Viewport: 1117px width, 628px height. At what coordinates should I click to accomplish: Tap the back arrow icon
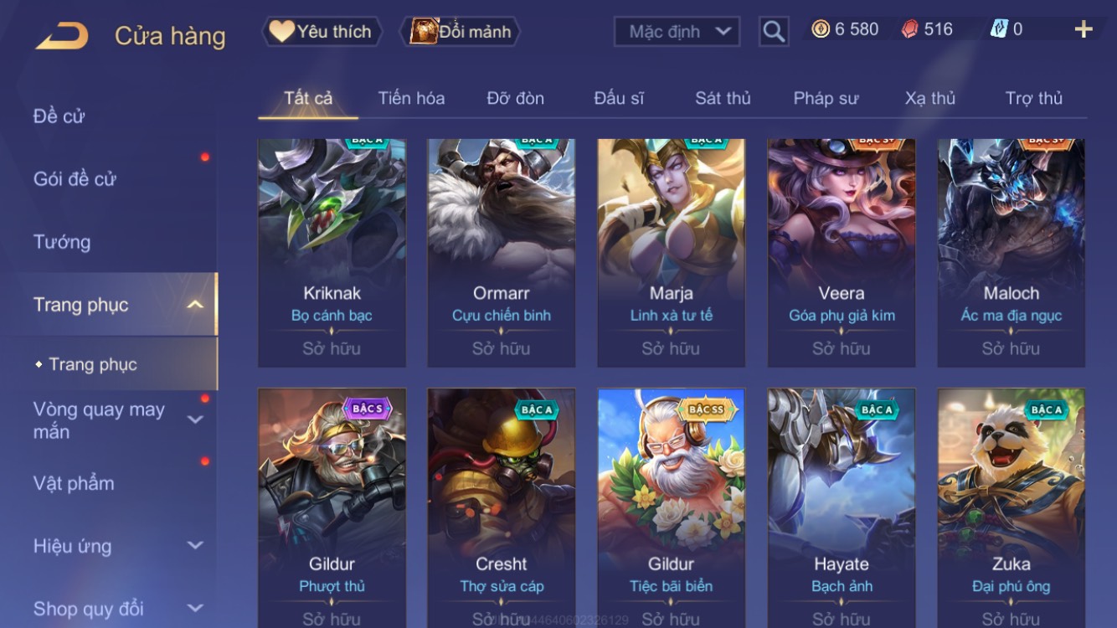62,36
